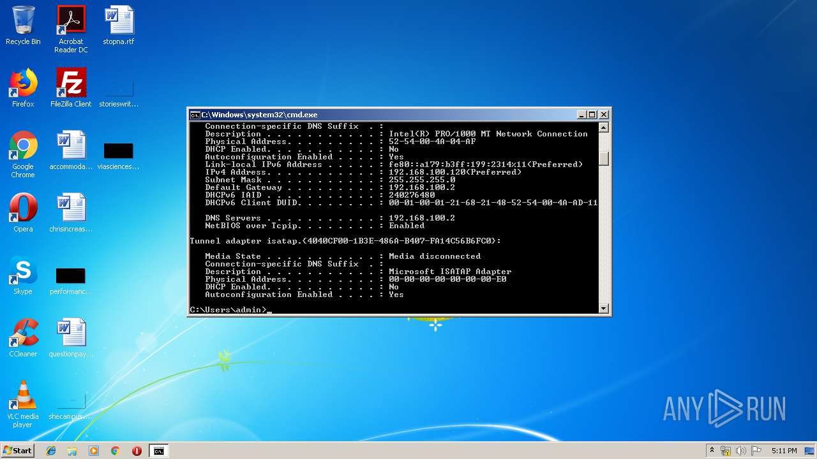Select the chrisincreas... Word document
The image size is (817, 459).
71,213
